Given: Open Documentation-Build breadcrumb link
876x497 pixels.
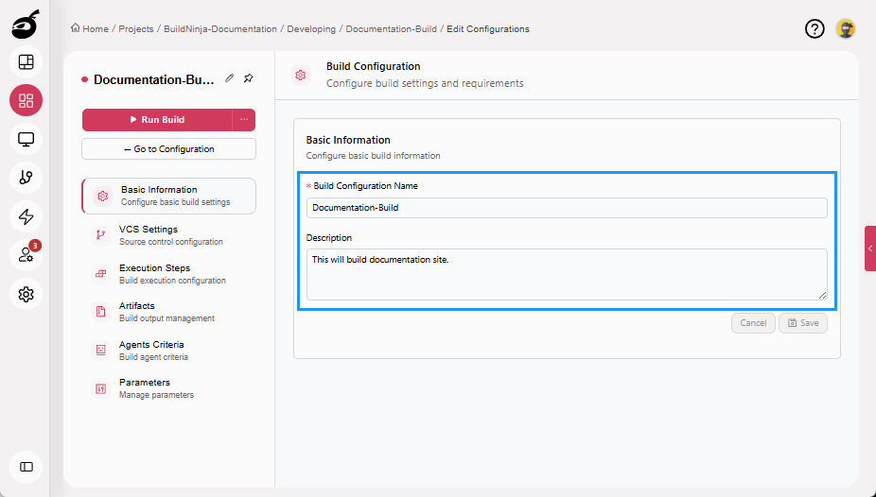Looking at the screenshot, I should click(391, 29).
